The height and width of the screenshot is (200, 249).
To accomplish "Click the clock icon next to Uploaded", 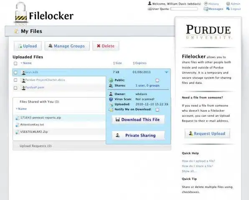I will click(x=111, y=104).
